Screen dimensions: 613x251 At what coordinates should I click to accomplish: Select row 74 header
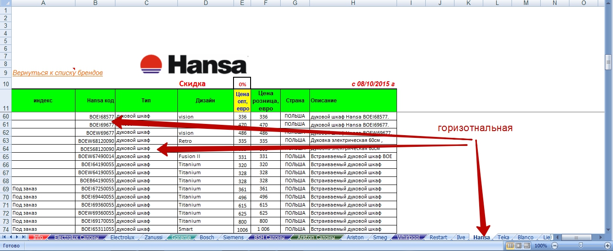(x=5, y=229)
